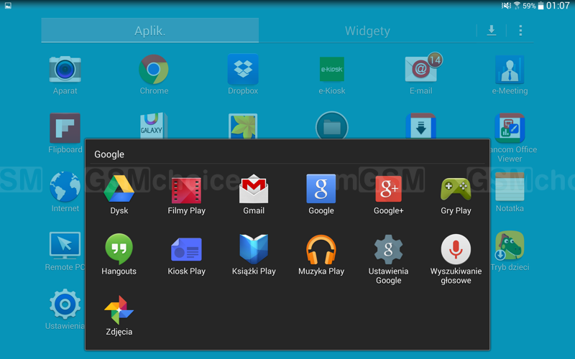Tap the downloaded apps arrow button
Viewport: 575px width, 359px height.
[x=492, y=30]
